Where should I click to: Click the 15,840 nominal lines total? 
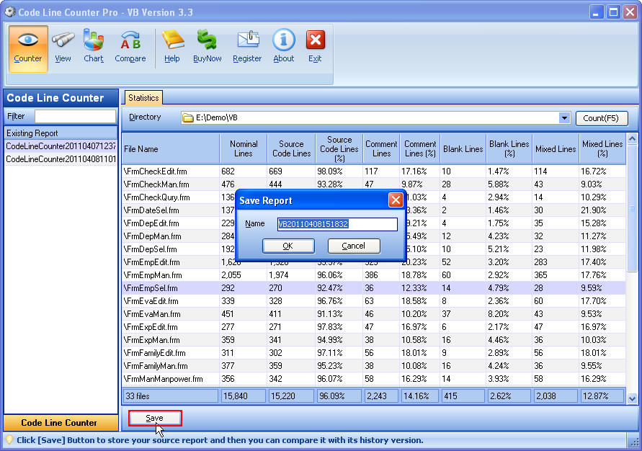pos(244,396)
